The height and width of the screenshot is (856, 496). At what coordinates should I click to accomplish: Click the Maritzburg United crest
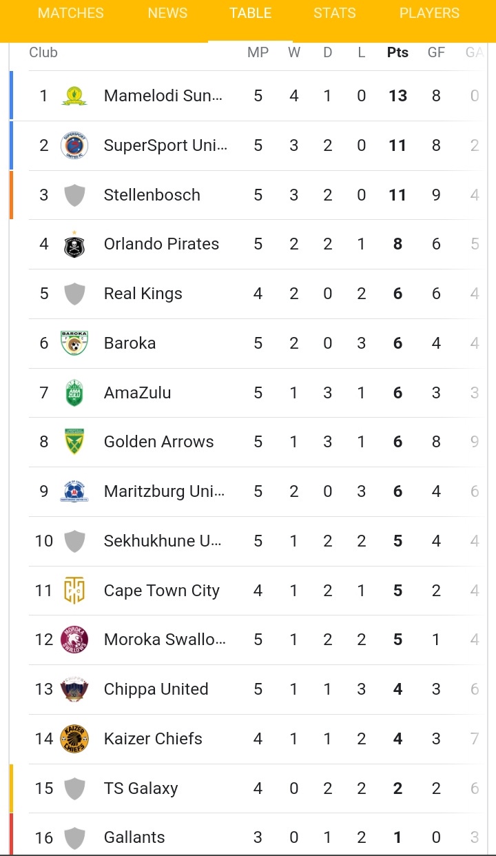(x=74, y=491)
